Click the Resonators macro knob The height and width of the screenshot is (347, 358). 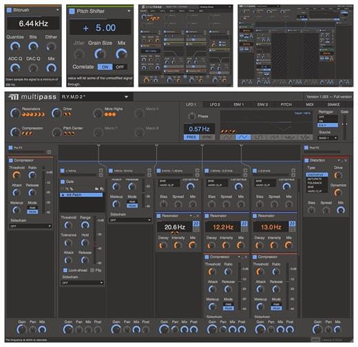click(15, 113)
